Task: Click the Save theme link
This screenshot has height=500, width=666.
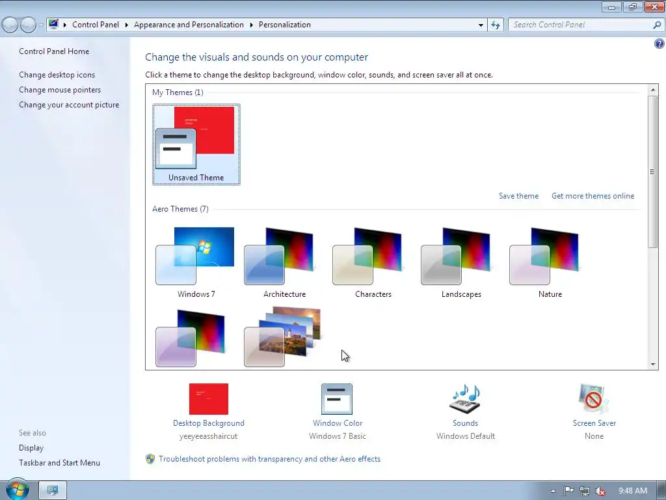Action: [x=518, y=195]
